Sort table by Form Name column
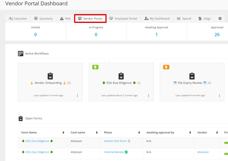228x161 pixels. (x=63, y=133)
